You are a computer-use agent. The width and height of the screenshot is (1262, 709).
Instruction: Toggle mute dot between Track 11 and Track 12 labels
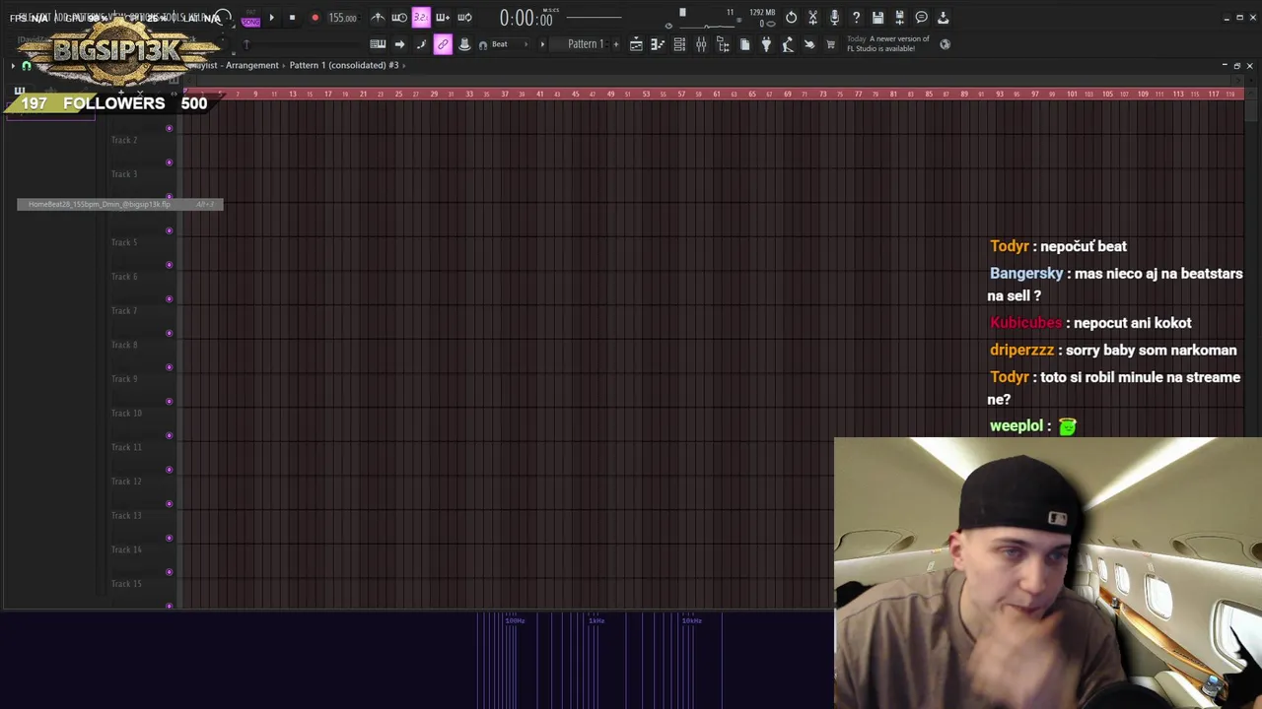pos(169,470)
